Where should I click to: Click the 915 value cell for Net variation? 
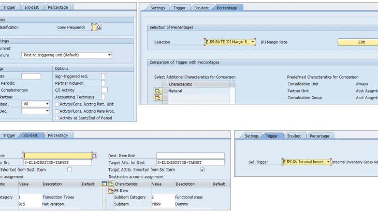tap(30, 204)
